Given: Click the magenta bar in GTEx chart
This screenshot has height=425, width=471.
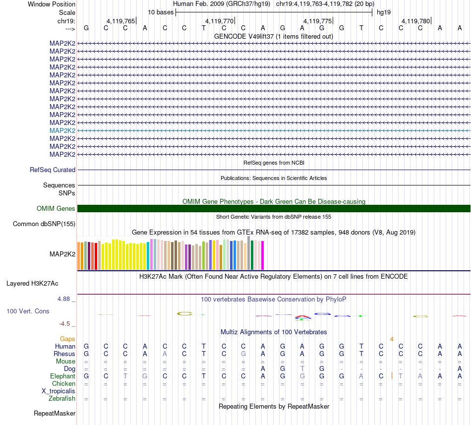Looking at the screenshot, I should click(x=263, y=255).
